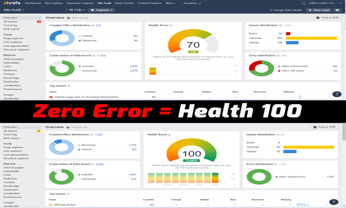Open Structure explorer in lower sidebar
The image size is (346, 208).
[16, 158]
